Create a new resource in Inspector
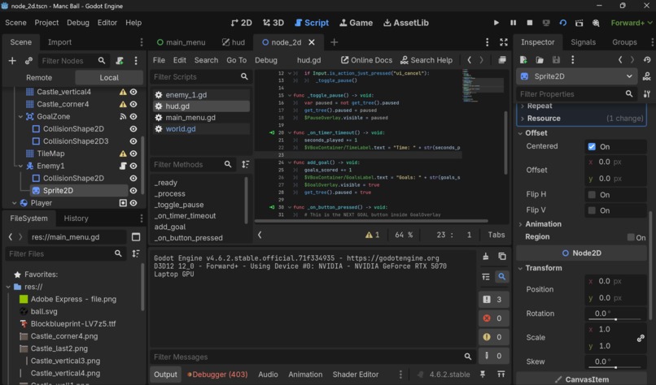The height and width of the screenshot is (385, 656). point(523,60)
